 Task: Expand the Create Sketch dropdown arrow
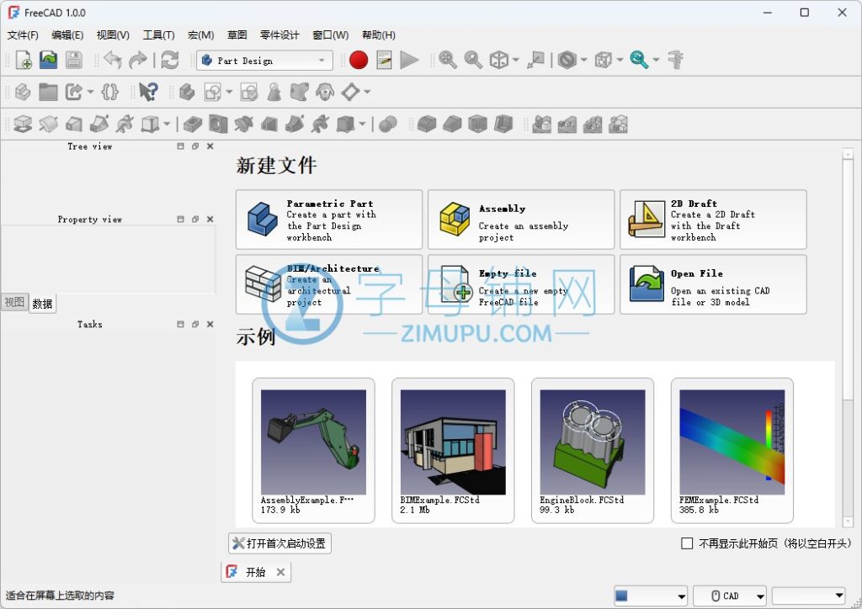(229, 92)
